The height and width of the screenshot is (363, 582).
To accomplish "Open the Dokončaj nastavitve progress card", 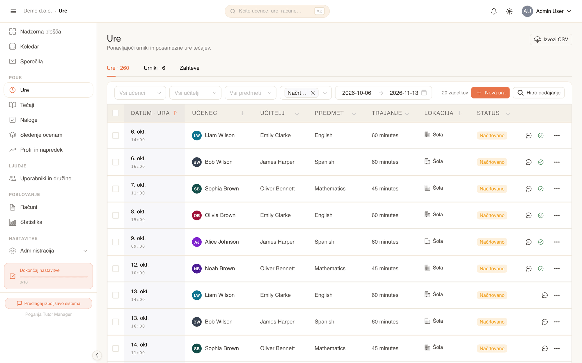I will (48, 276).
